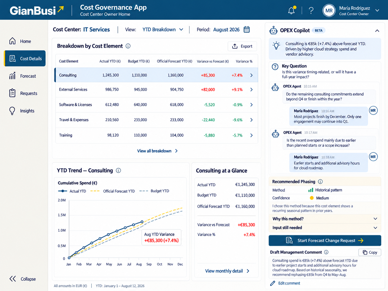
Task: Open the user account dropdown chevron
Action: (377, 10)
